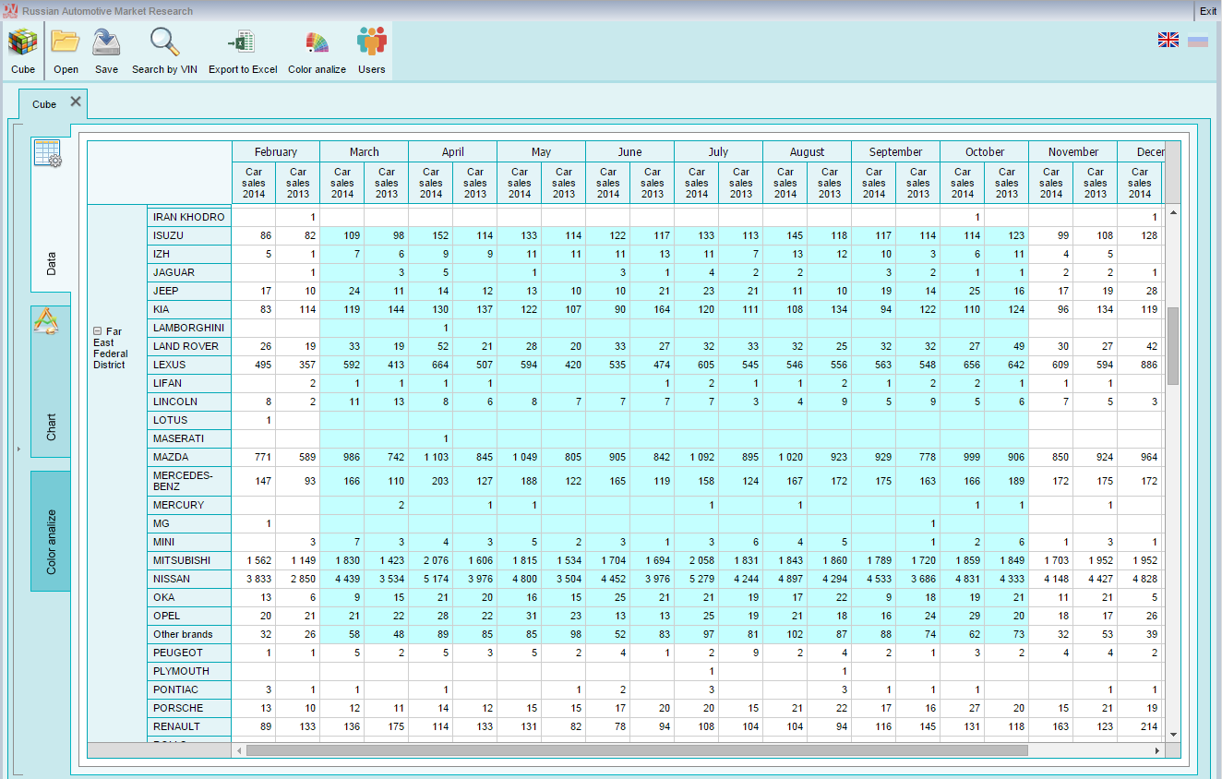Select the LAND ROVER row header

pyautogui.click(x=189, y=346)
